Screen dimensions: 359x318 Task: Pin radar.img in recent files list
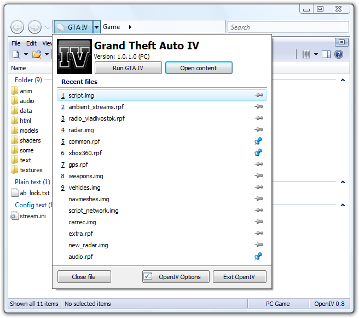tap(258, 130)
